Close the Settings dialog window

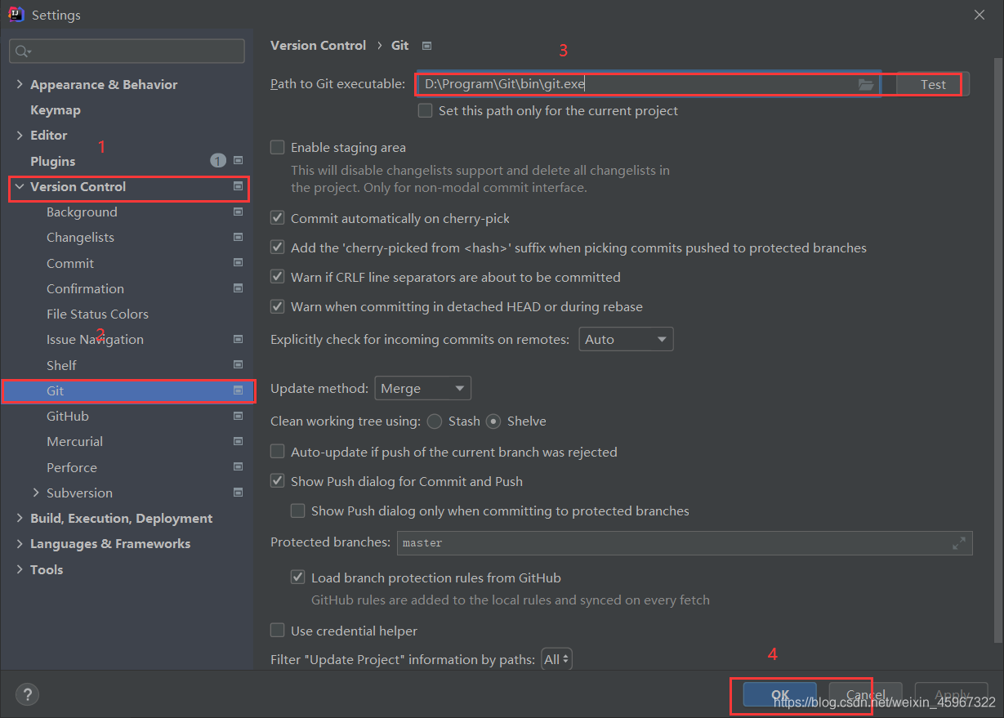[x=979, y=15]
